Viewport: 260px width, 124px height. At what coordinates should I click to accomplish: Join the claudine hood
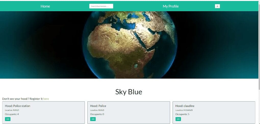tap(178, 119)
